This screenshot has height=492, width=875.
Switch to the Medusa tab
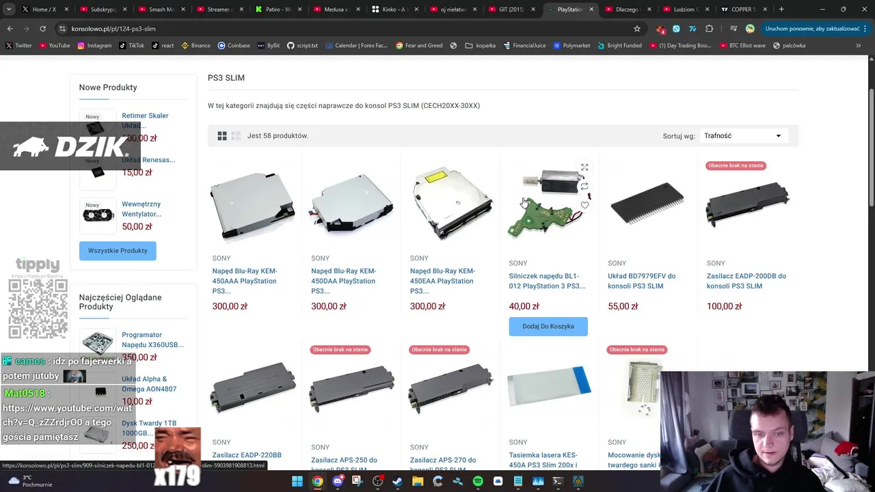point(336,10)
